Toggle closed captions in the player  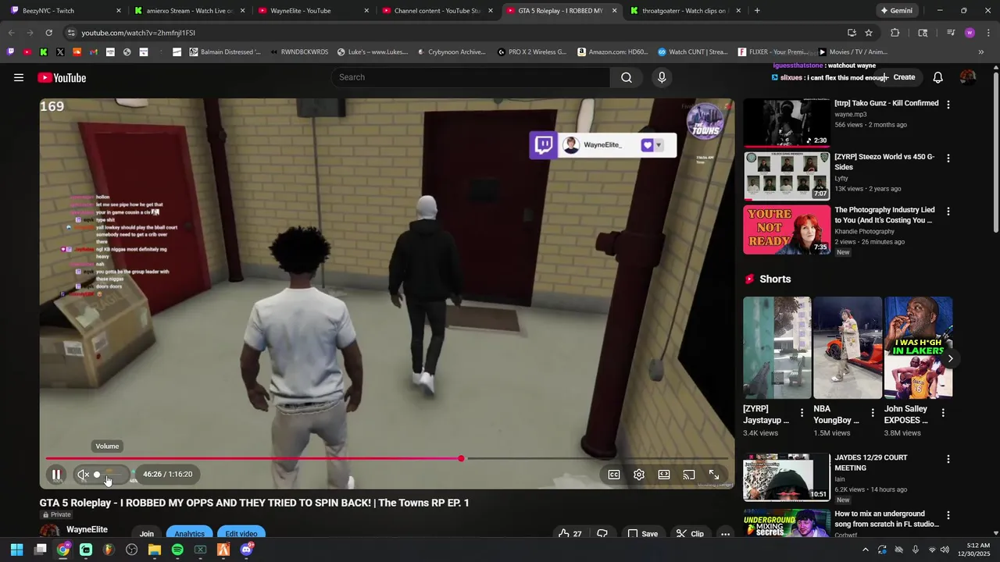(x=614, y=474)
